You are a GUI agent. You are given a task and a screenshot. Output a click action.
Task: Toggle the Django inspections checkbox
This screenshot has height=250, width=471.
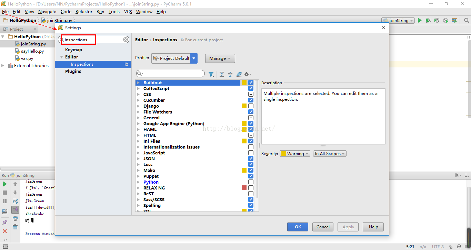[x=251, y=106]
